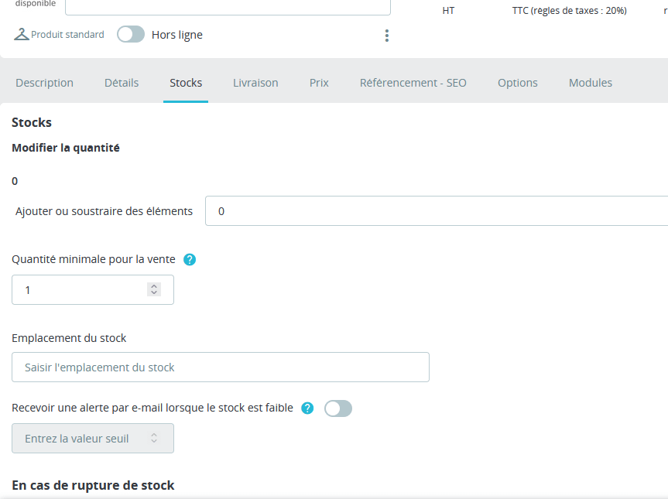The image size is (668, 499).
Task: Switch to Référencement - SEO tab
Action: point(413,83)
